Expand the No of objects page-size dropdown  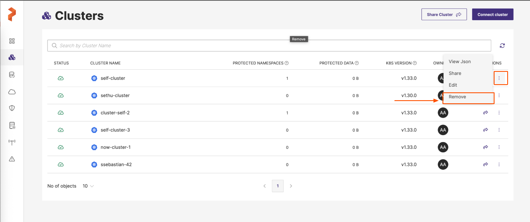pos(88,186)
